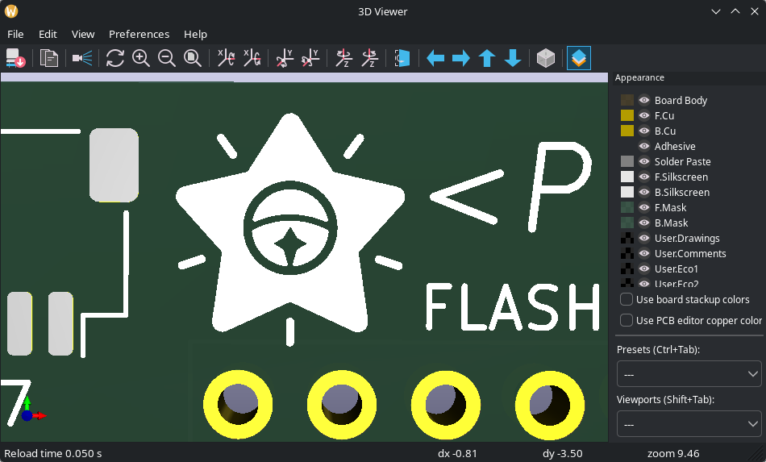766x462 pixels.
Task: Change the Solder Paste color swatch
Action: [x=627, y=161]
